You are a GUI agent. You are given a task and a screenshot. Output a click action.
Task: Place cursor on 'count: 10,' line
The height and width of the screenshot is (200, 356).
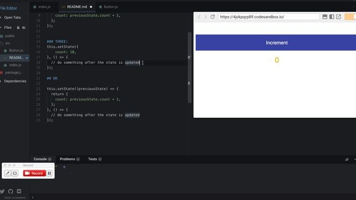(66, 52)
